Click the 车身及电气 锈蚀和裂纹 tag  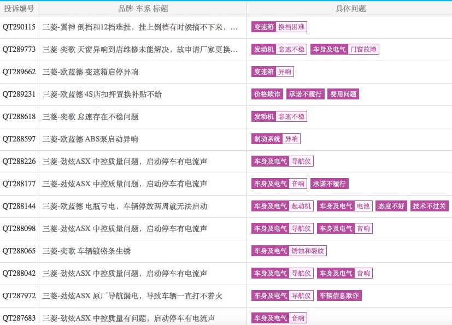tap(289, 251)
